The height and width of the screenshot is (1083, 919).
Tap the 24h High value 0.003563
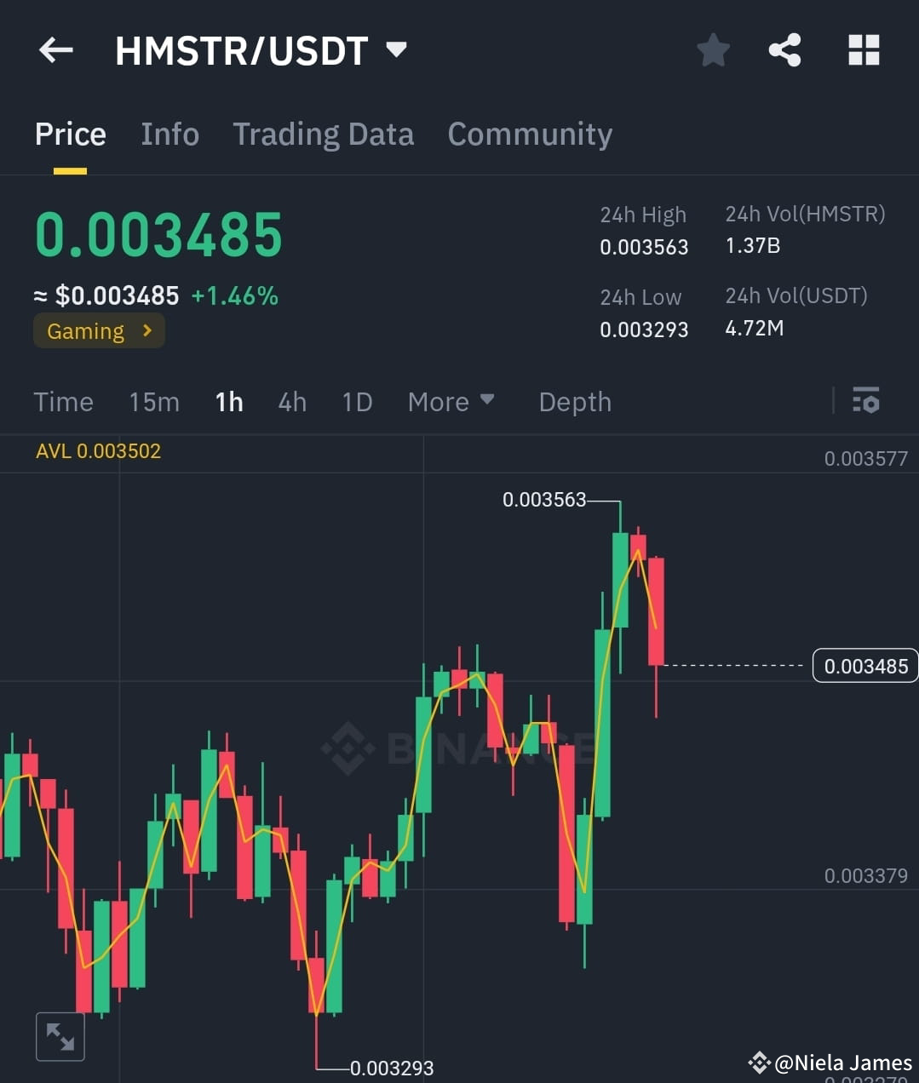pos(643,247)
